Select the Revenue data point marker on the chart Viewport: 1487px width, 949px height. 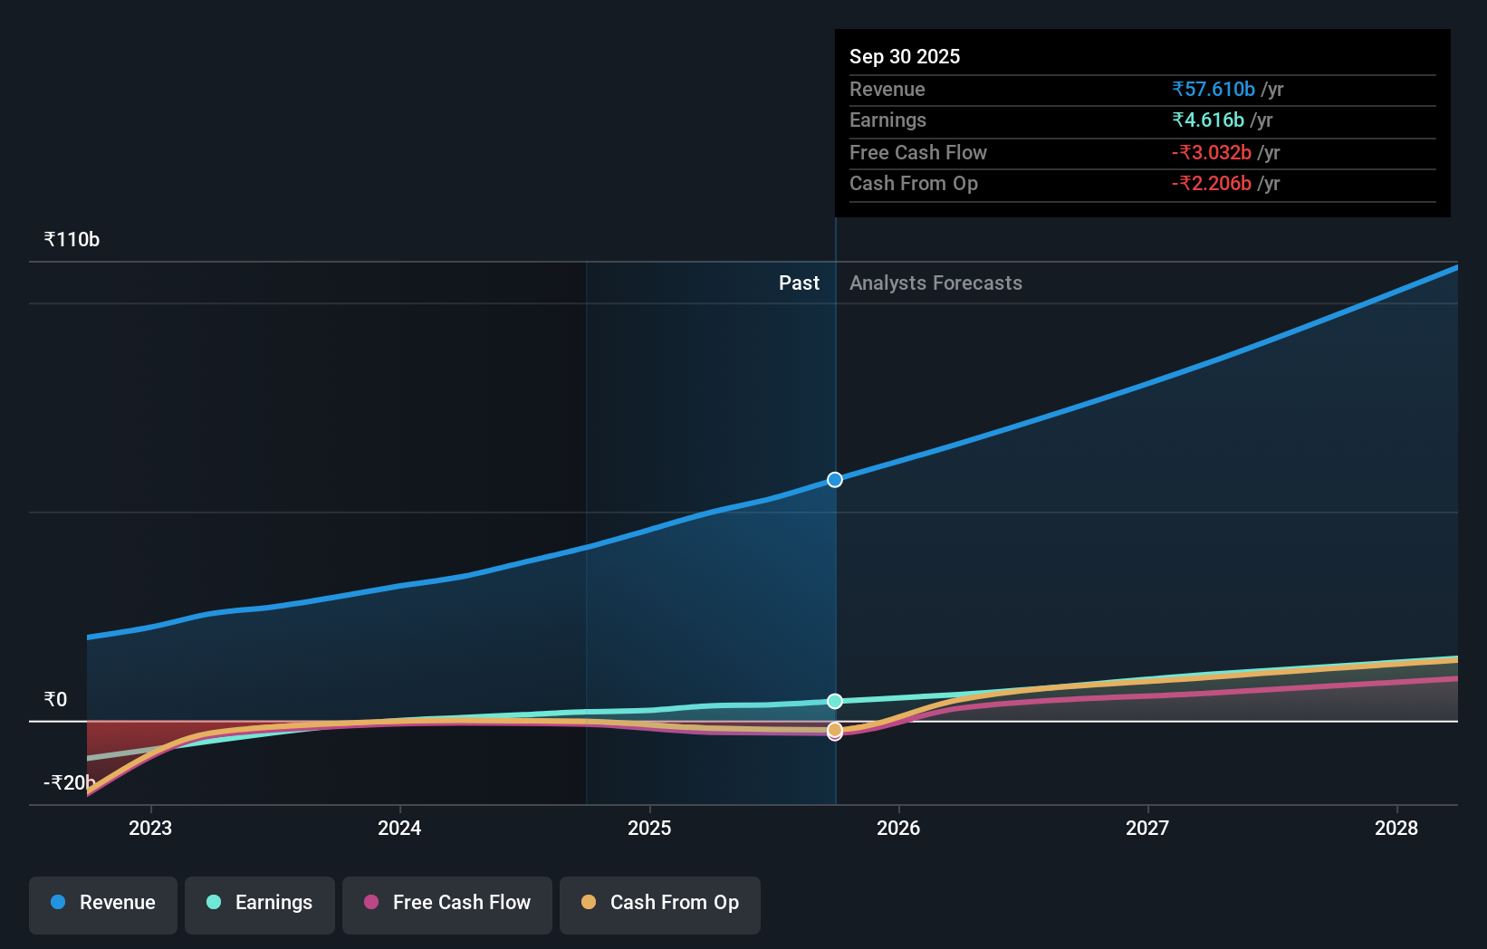834,480
